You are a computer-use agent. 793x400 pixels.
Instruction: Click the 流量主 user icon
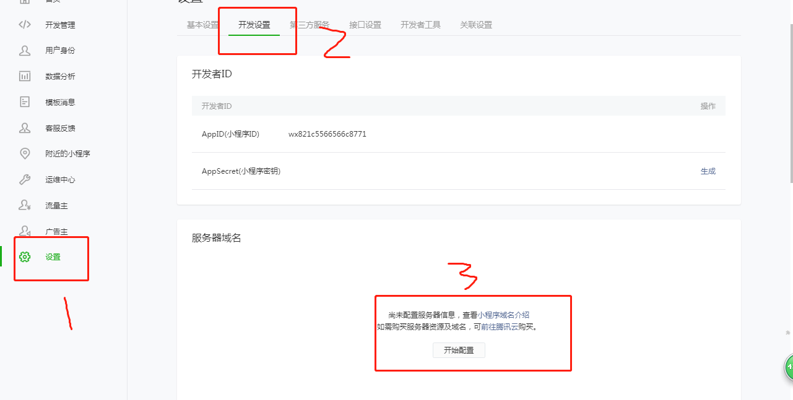(x=25, y=205)
